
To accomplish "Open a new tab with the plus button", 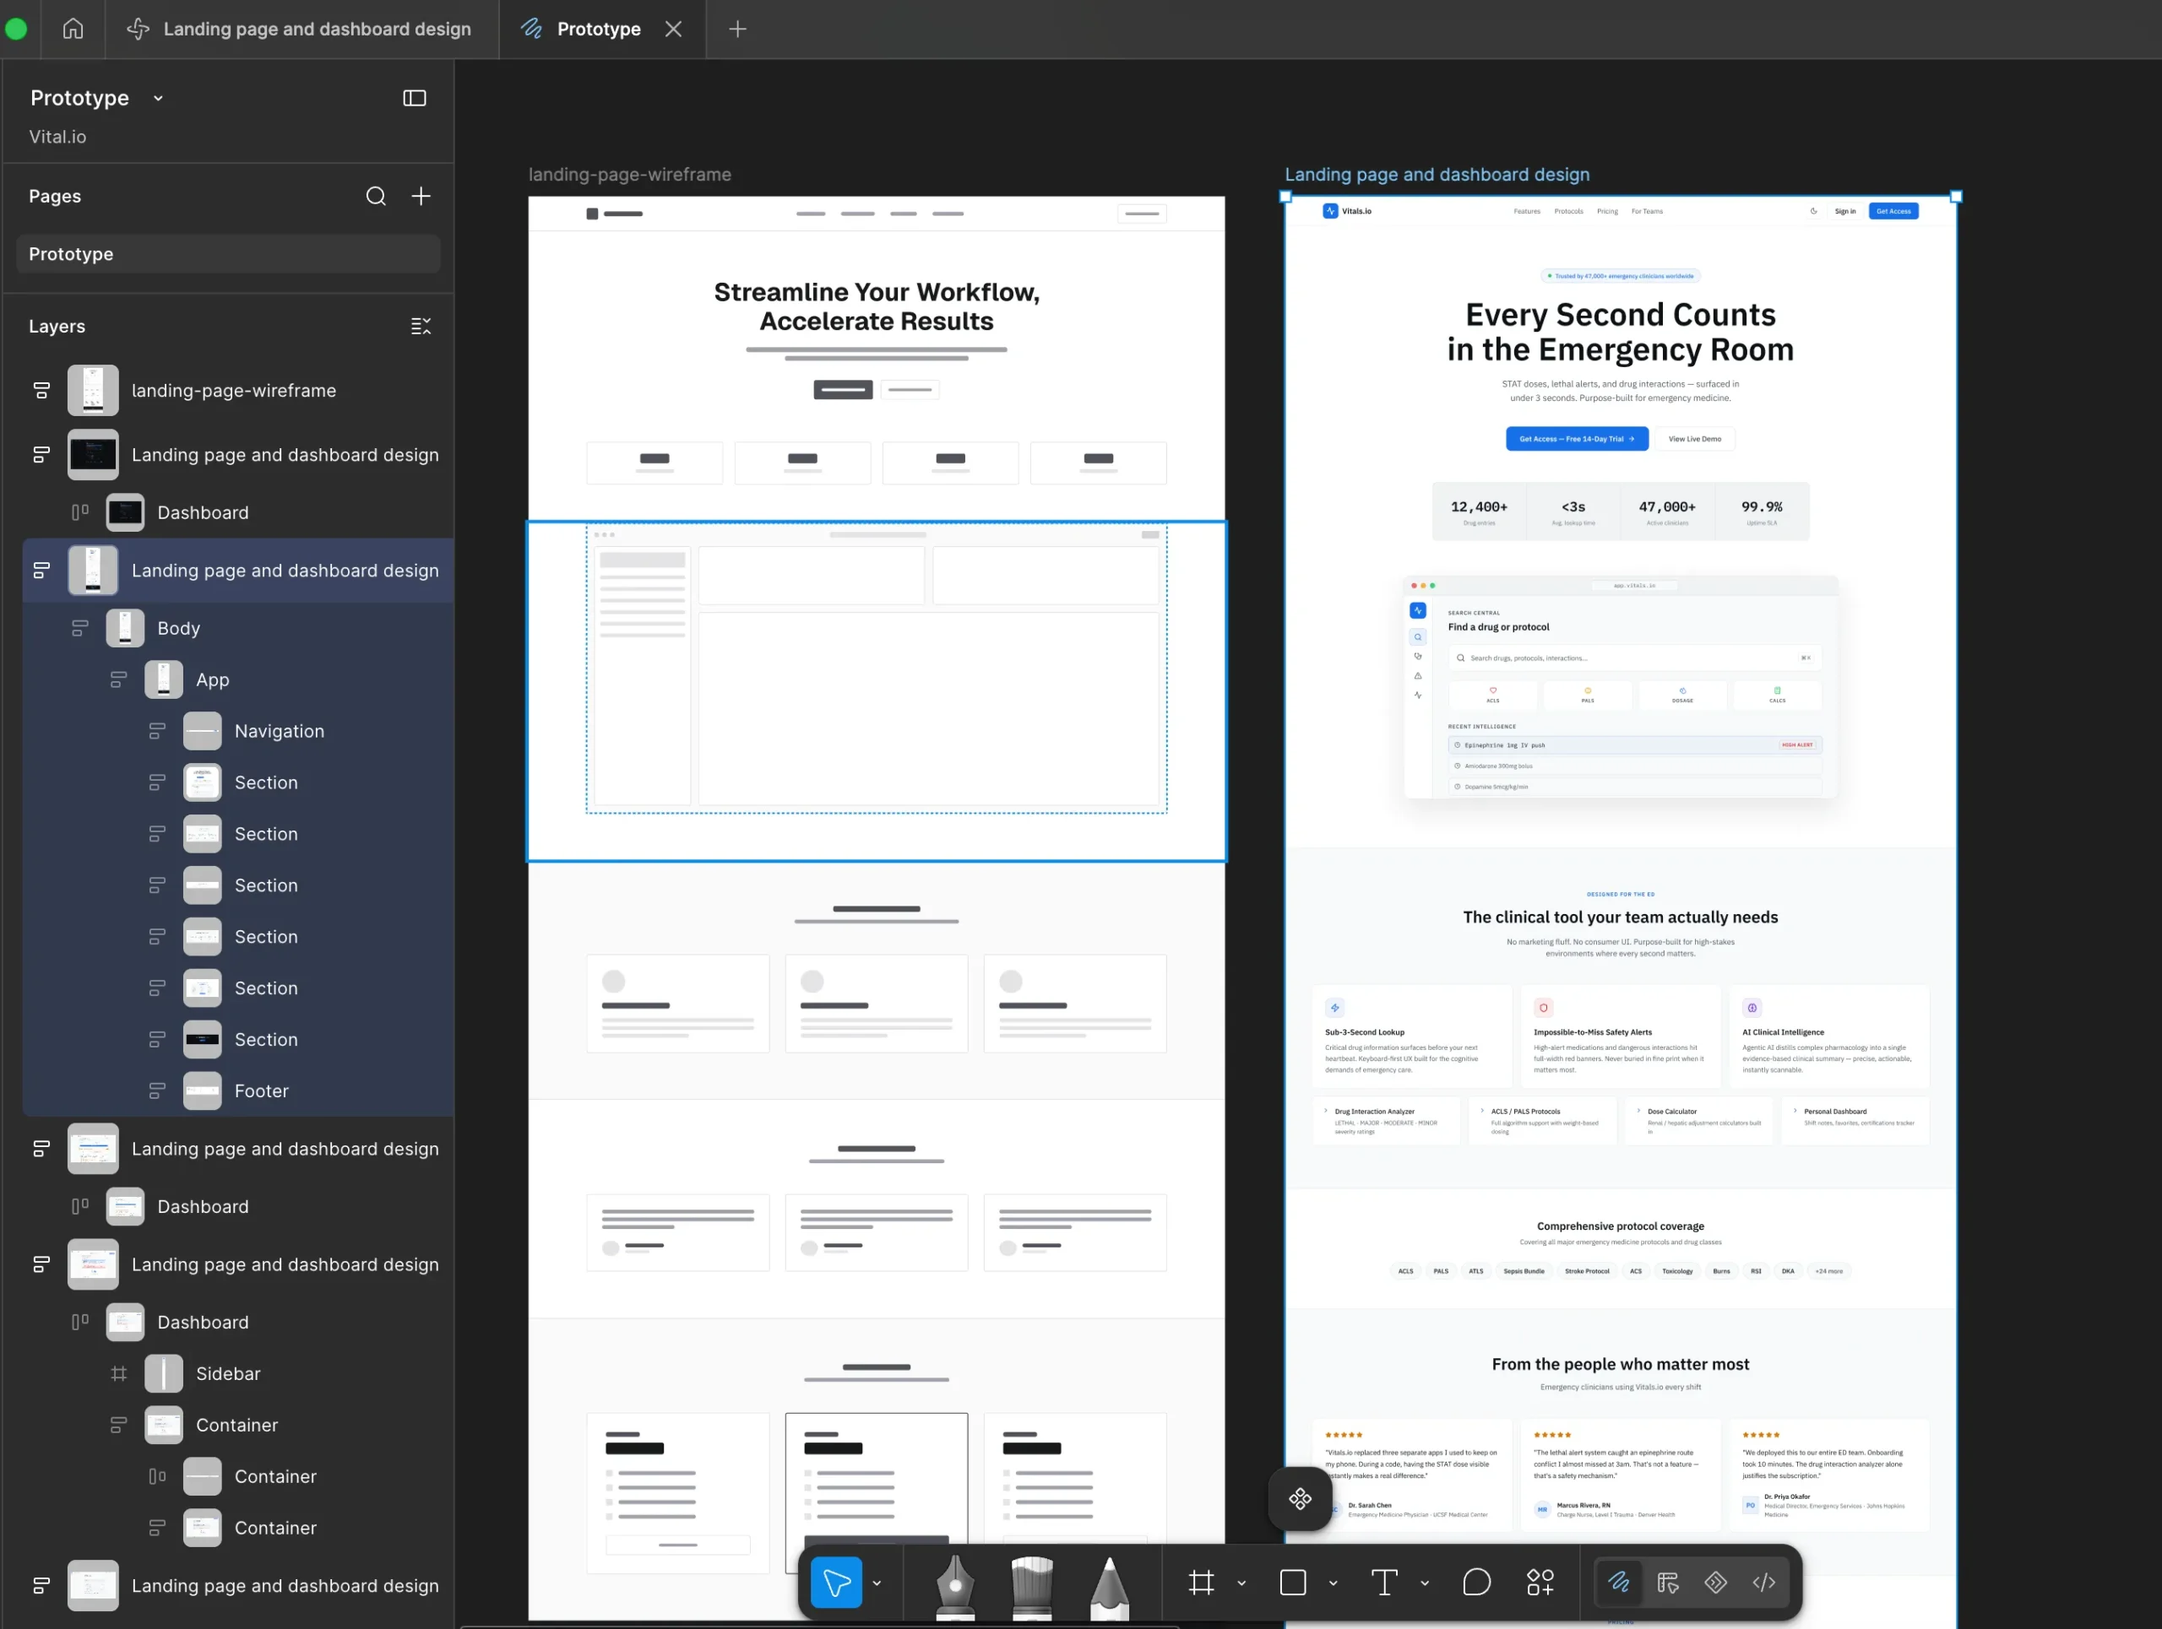I will click(x=738, y=30).
